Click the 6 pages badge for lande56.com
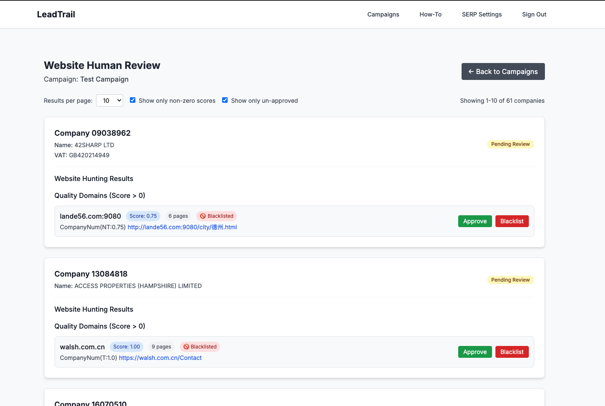605x406 pixels. pyautogui.click(x=178, y=216)
